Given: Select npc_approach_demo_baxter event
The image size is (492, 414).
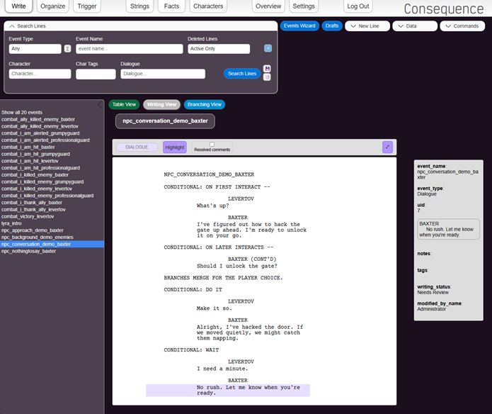Looking at the screenshot, I should (x=33, y=230).
